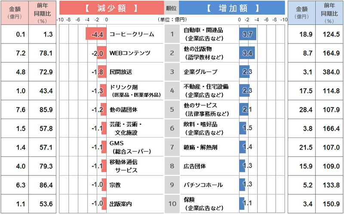
Task: Click the blue 3.4 bar for 他の出版物
Action: click(247, 53)
